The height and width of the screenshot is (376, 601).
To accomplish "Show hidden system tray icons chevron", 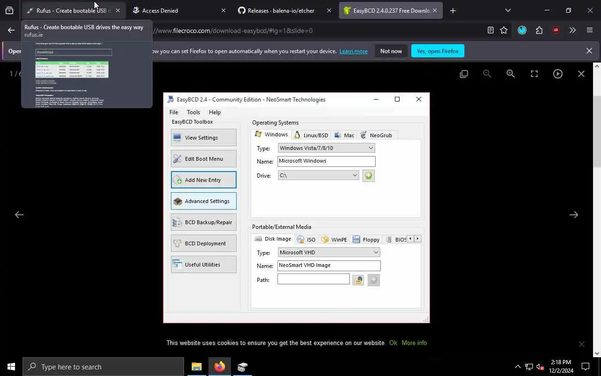I will point(518,367).
